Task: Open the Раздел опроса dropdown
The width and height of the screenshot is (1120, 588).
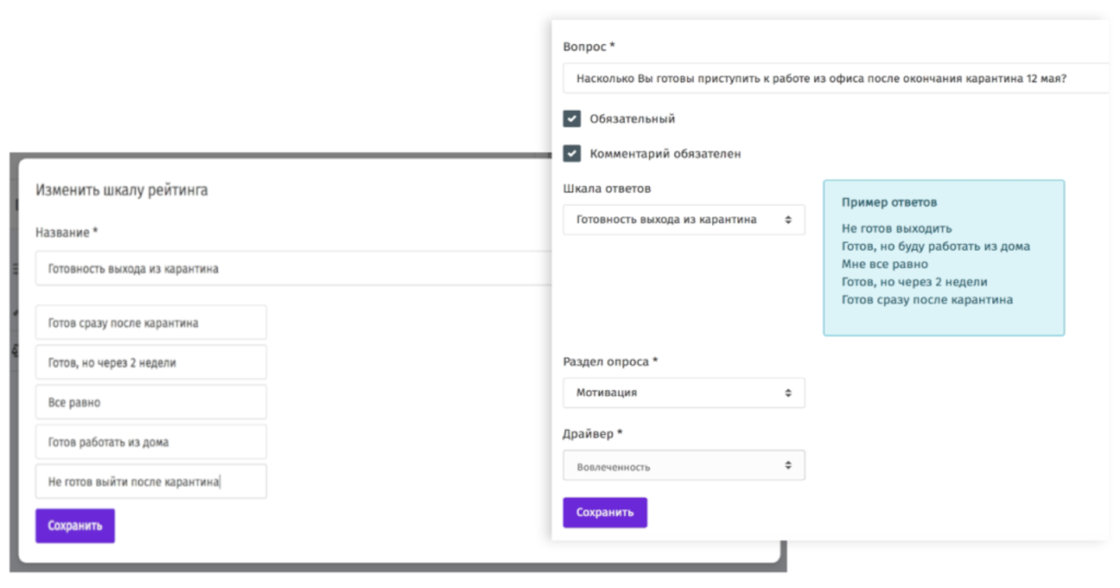Action: tap(683, 393)
